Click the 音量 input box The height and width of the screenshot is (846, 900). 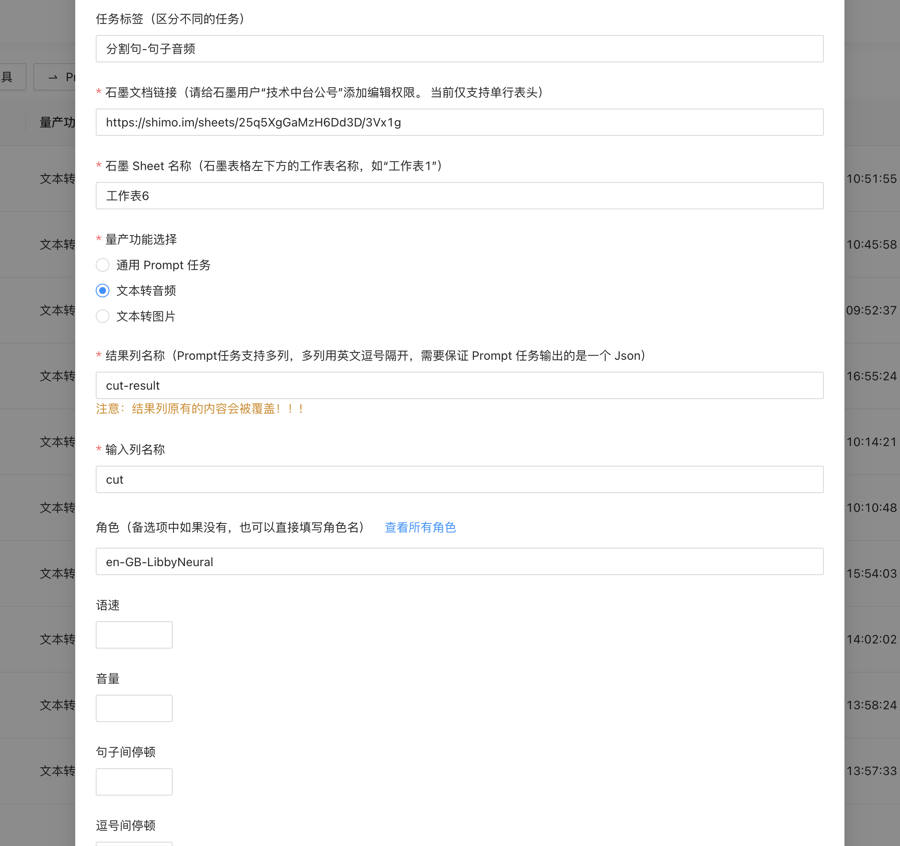[134, 708]
